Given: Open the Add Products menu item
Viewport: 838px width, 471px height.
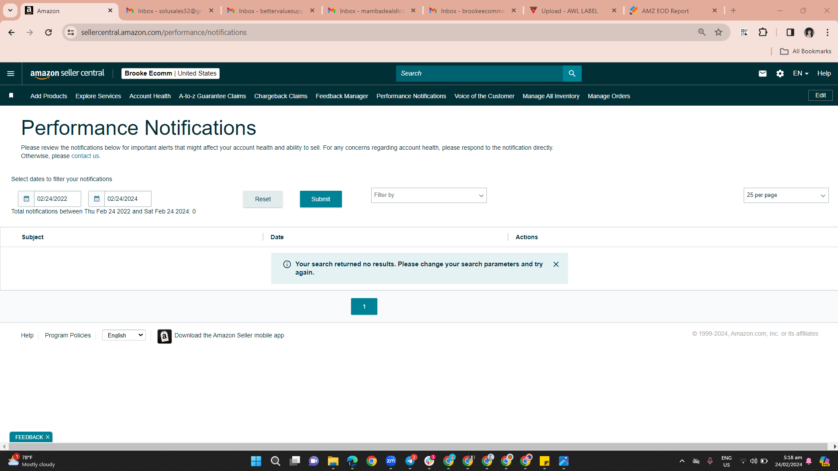Looking at the screenshot, I should (49, 96).
